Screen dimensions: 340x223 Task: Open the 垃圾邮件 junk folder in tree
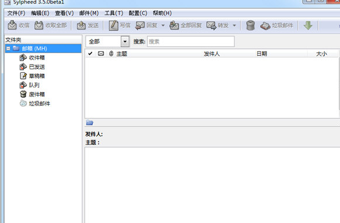40,104
